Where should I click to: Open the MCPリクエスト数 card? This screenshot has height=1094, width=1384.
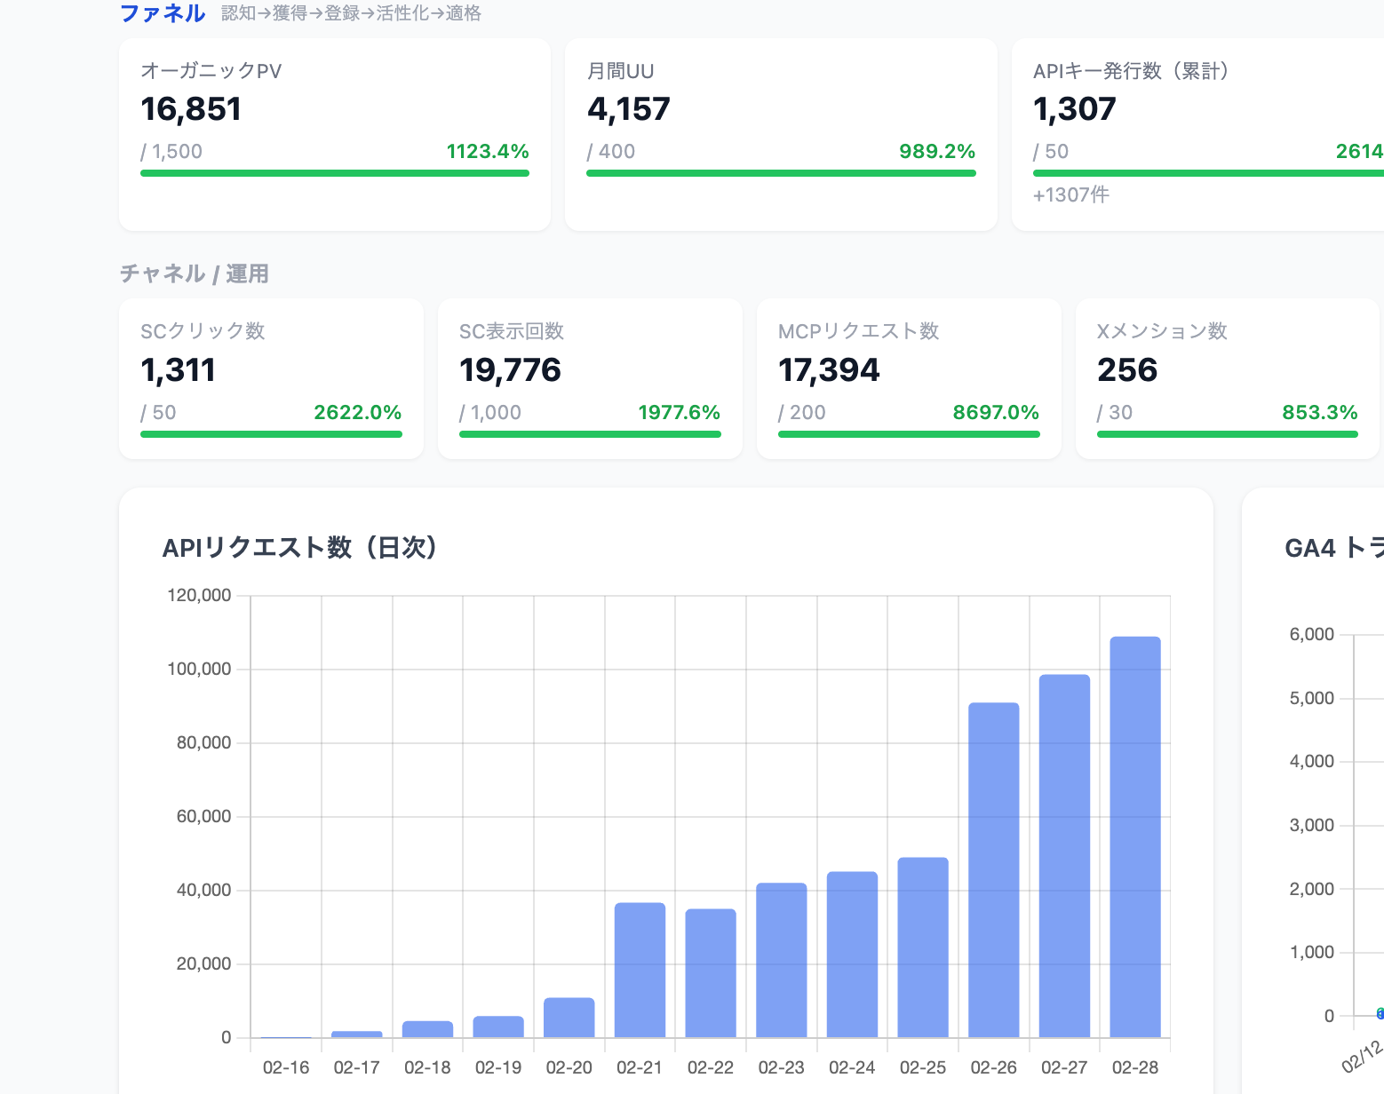(909, 379)
